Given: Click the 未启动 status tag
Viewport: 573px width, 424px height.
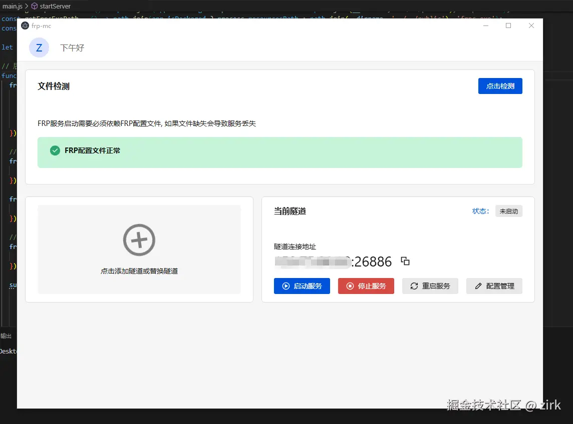Looking at the screenshot, I should point(509,211).
